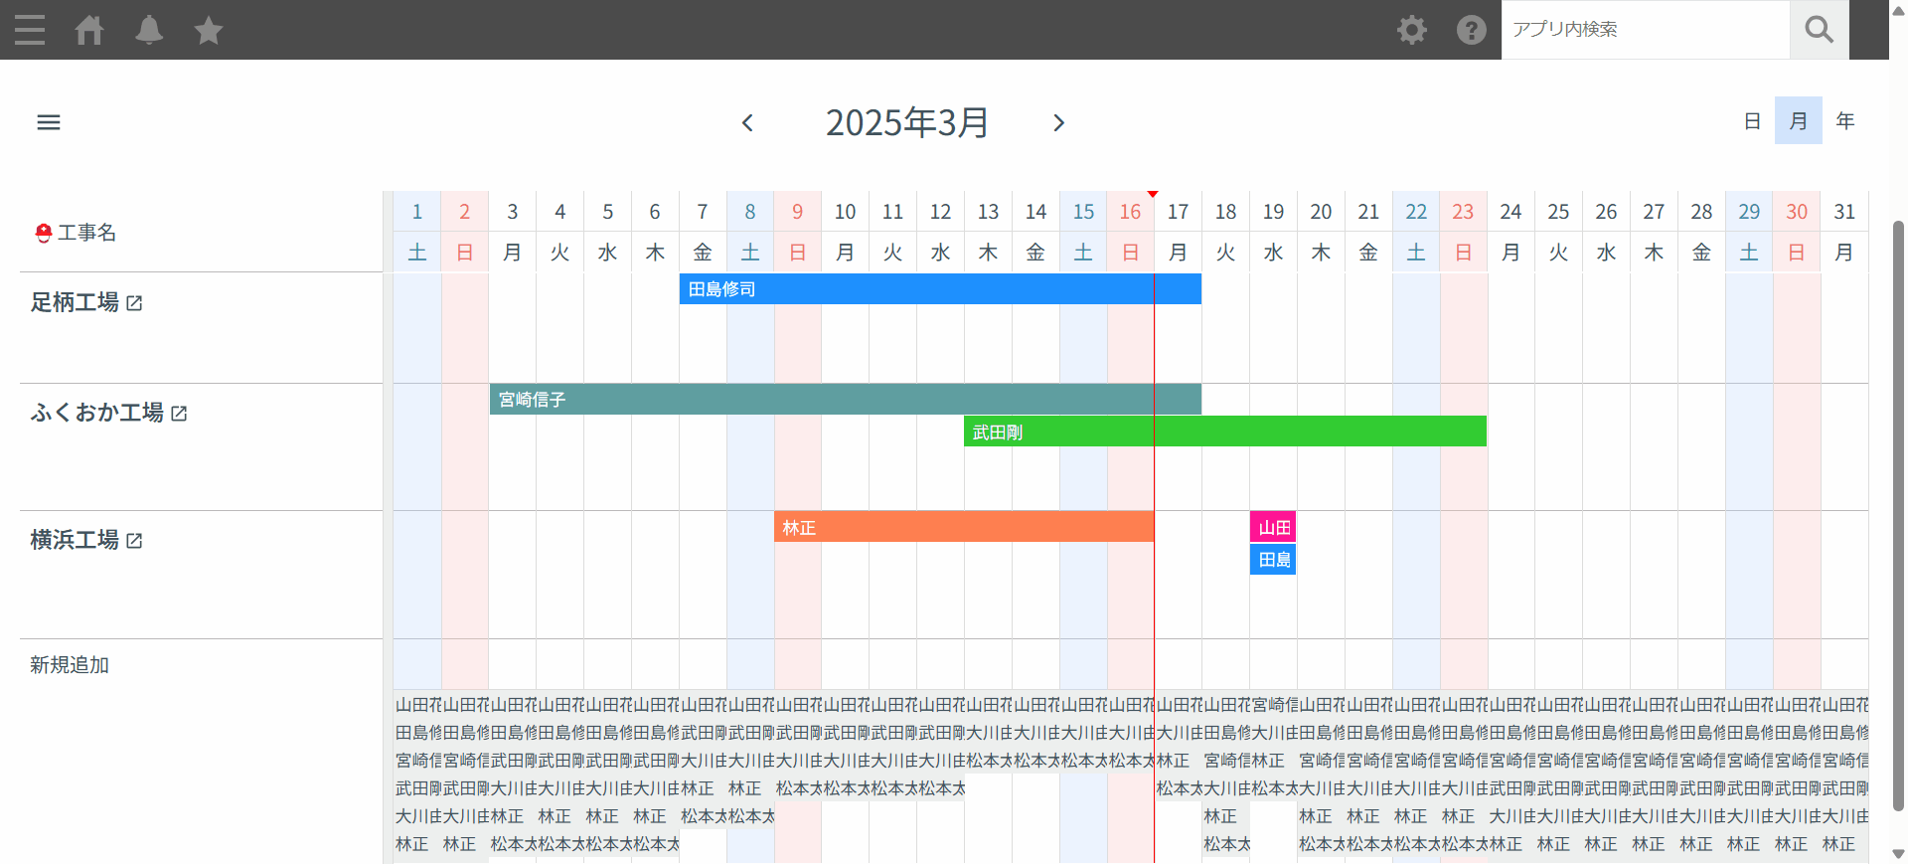Image resolution: width=1908 pixels, height=864 pixels.
Task: Click the orange 林正 schedule bar
Action: click(963, 527)
